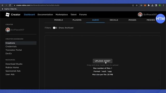This screenshot has height=93, width=166.
Task: Open Roblox Home resource link
Action: coord(12,67)
